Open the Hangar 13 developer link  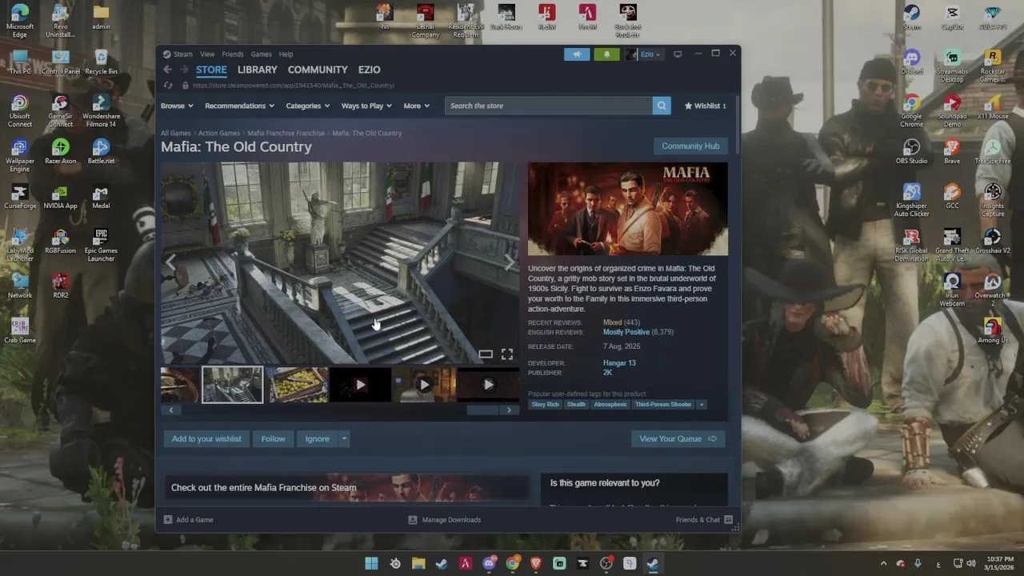(619, 363)
